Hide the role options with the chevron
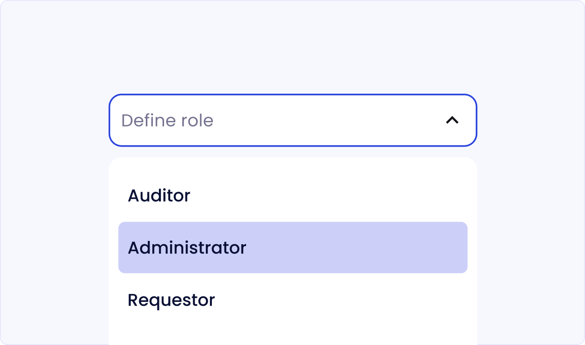The image size is (585, 345). click(452, 120)
